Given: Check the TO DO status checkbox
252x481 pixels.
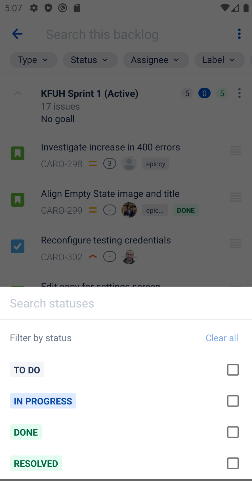Looking at the screenshot, I should (233, 370).
